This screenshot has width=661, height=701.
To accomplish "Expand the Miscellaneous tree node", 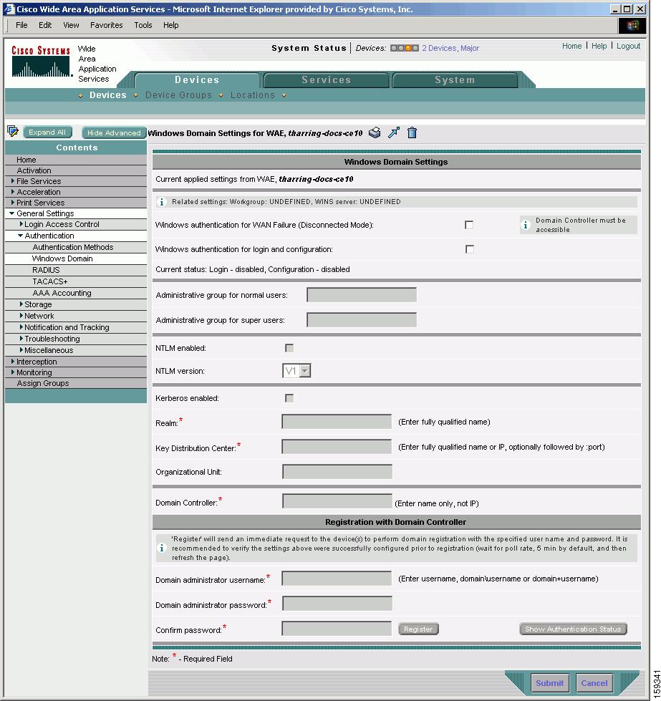I will tap(21, 349).
